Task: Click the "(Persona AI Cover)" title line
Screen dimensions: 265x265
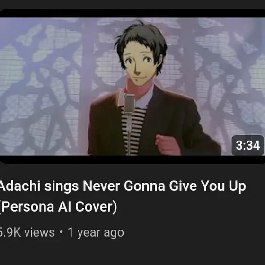Action: (58, 207)
